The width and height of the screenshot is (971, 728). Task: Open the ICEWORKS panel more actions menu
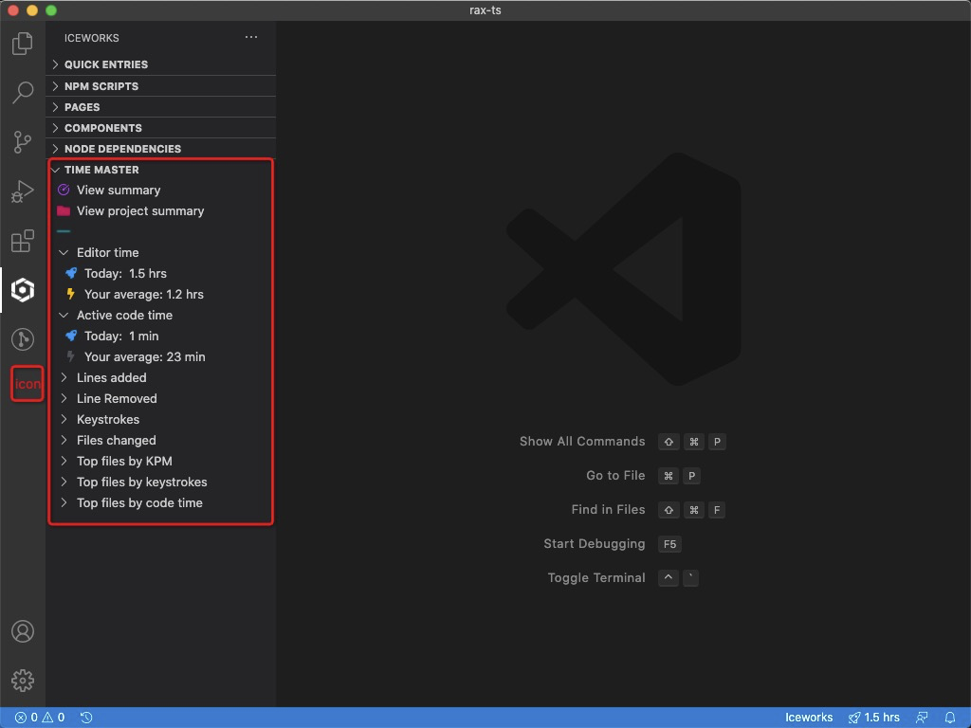[x=250, y=37]
